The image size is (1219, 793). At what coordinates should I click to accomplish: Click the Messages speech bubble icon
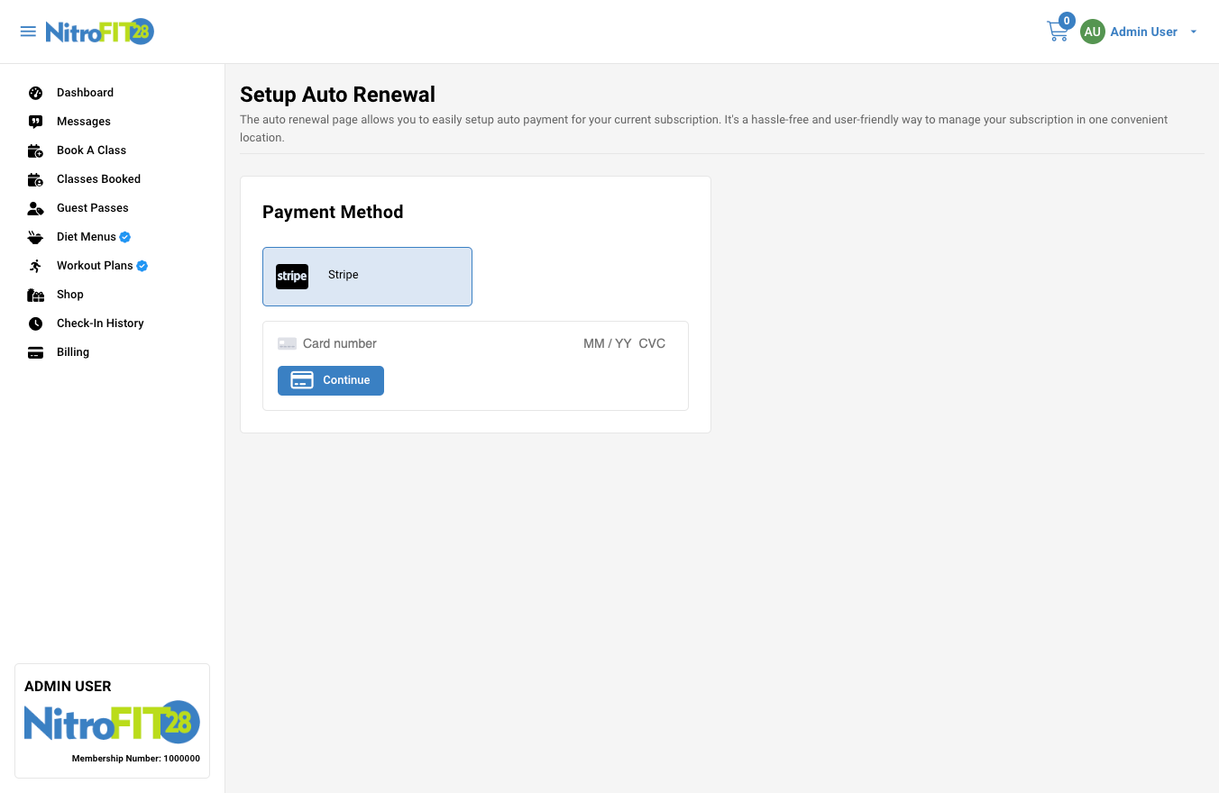pyautogui.click(x=35, y=122)
